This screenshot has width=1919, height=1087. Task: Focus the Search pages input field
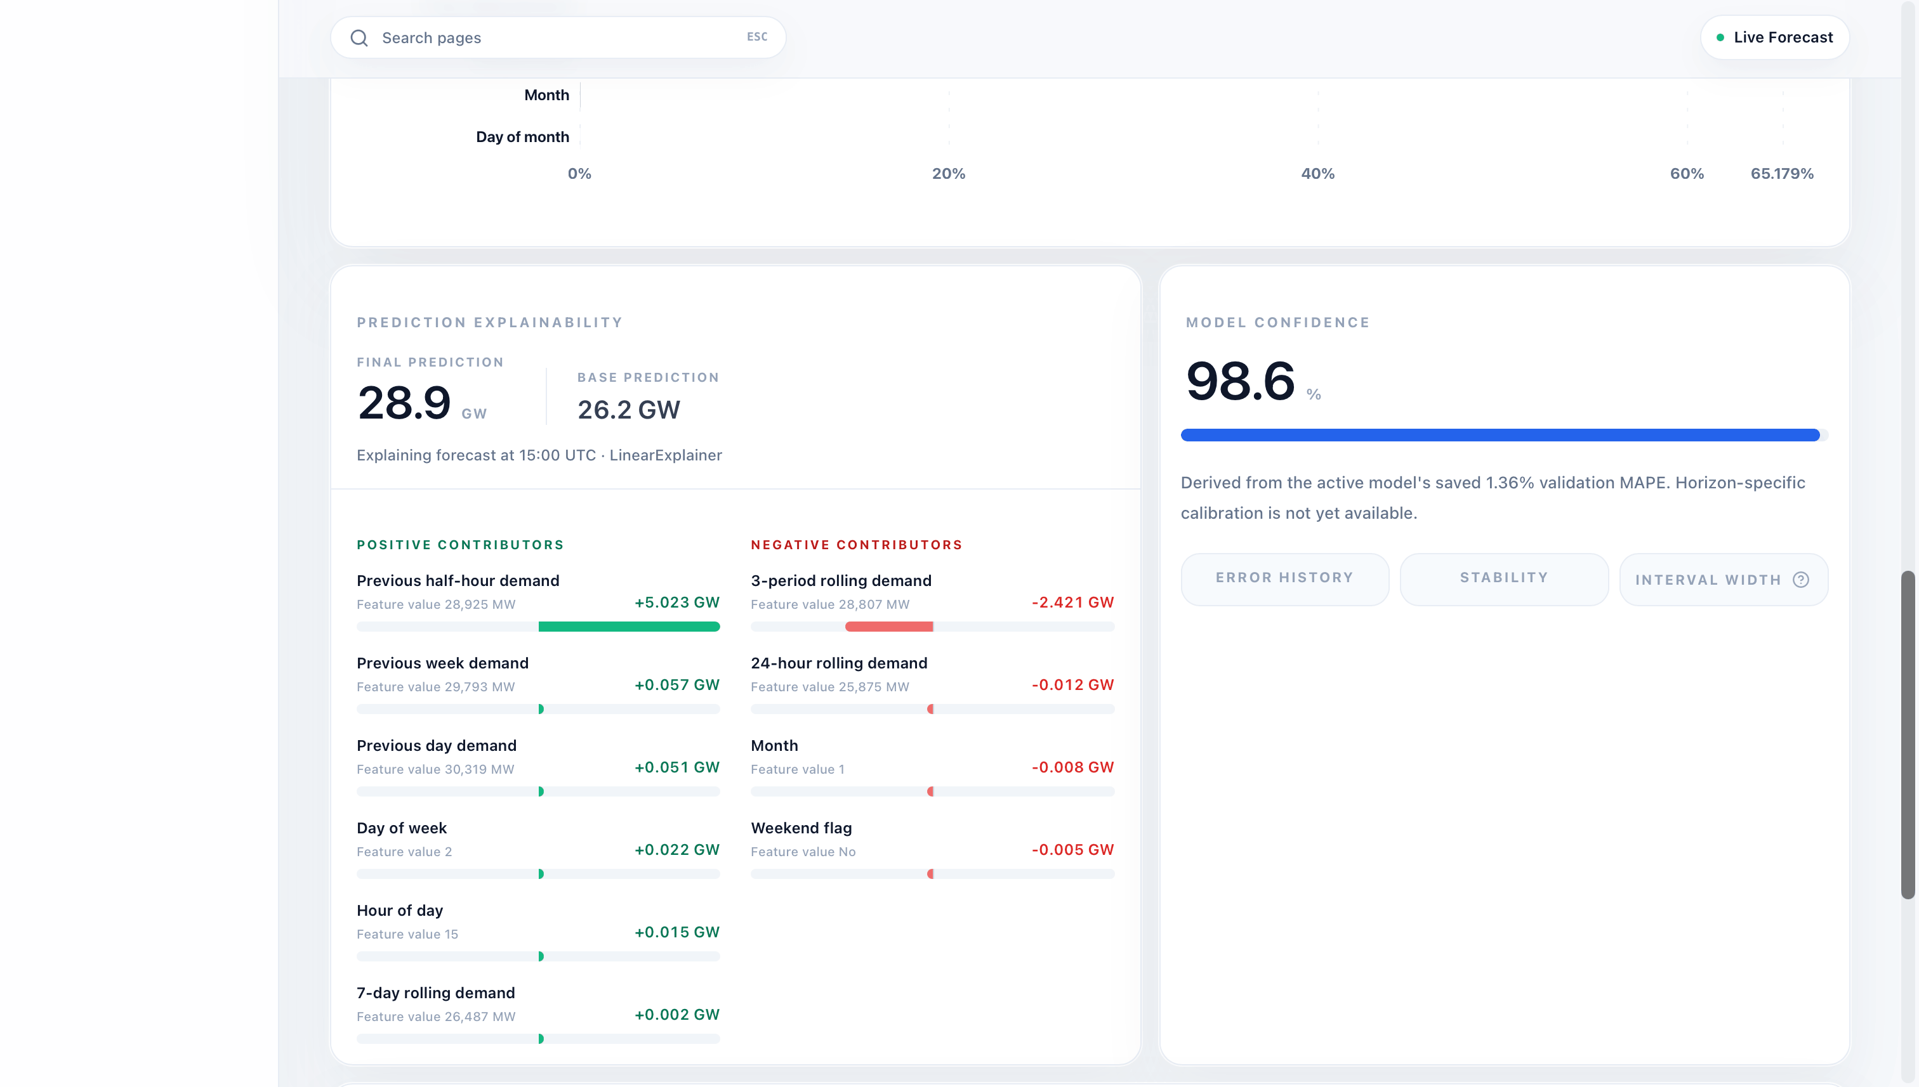[x=558, y=37]
